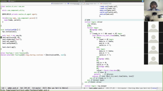This screenshot has width=163, height=91.
Task: Click test_adder_avst.v buffer name in mode line
Action: click(96, 88)
